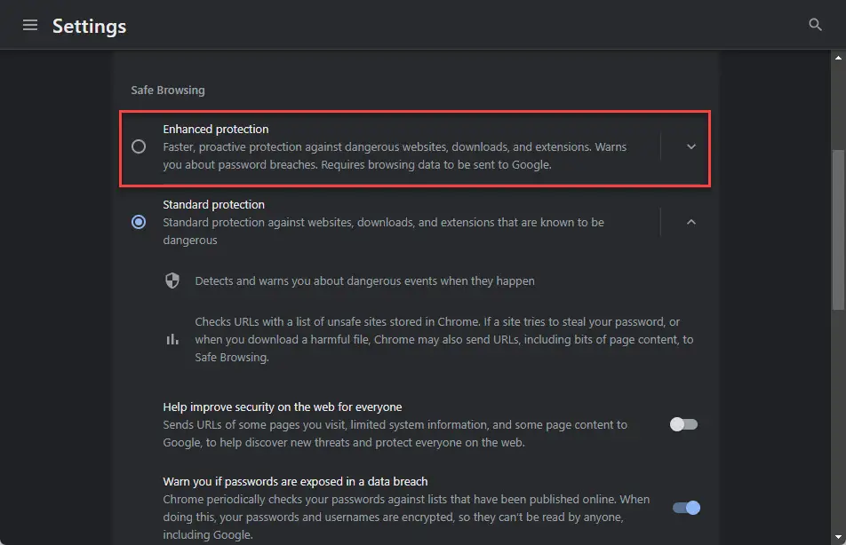The image size is (846, 545).
Task: Click the Safe Browsing section heading
Action: 168,90
